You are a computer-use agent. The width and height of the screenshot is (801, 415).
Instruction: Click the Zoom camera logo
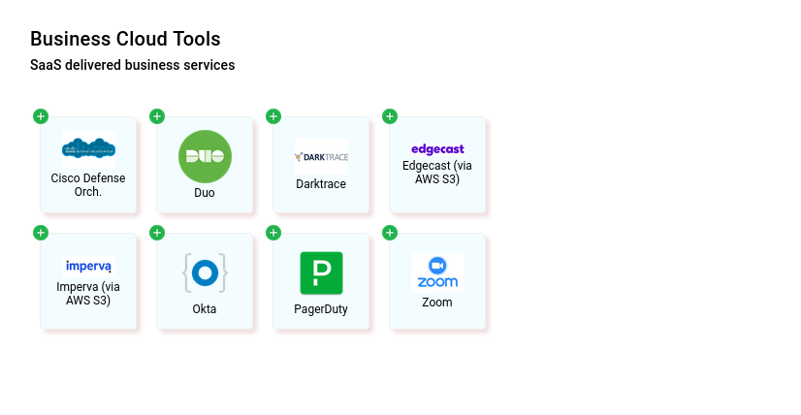pyautogui.click(x=437, y=272)
